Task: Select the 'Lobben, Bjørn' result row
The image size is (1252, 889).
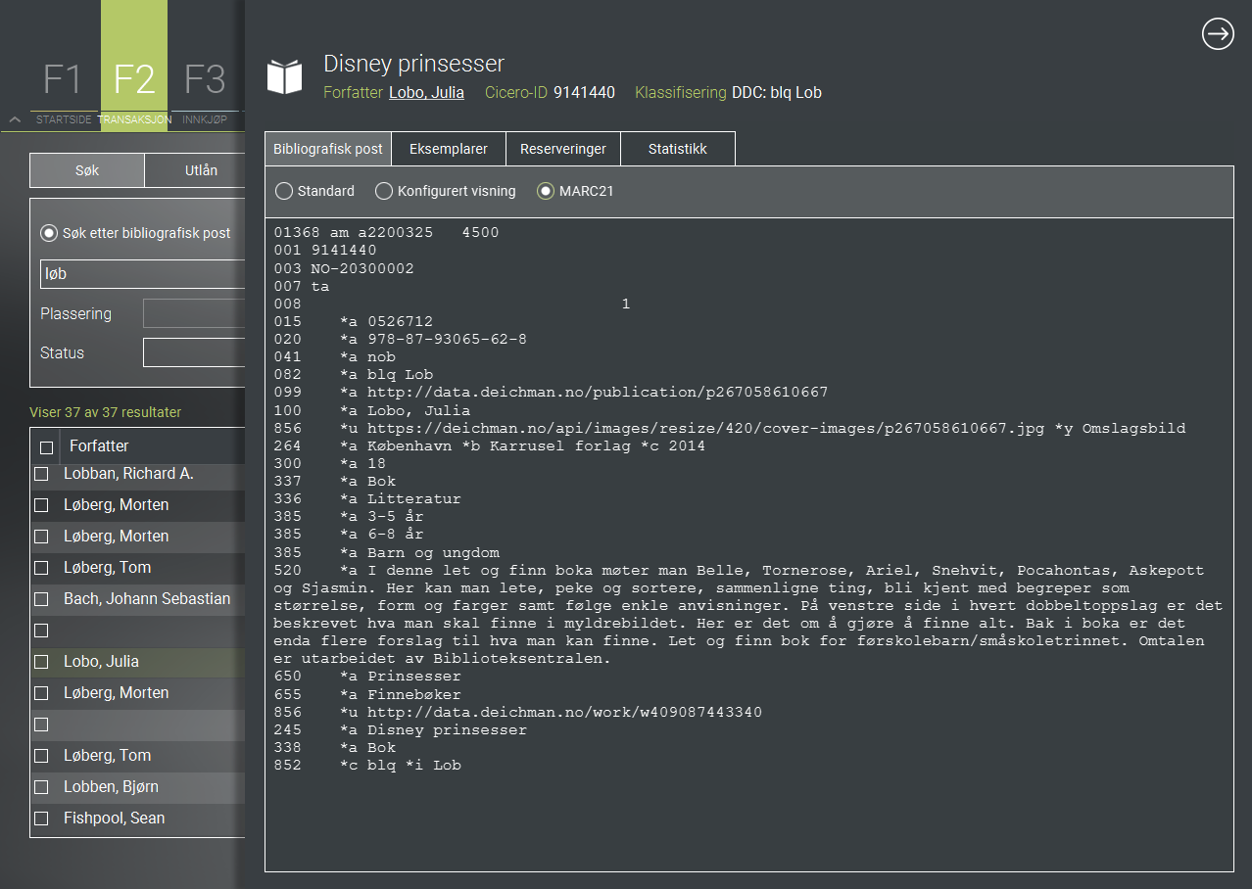Action: tap(137, 787)
